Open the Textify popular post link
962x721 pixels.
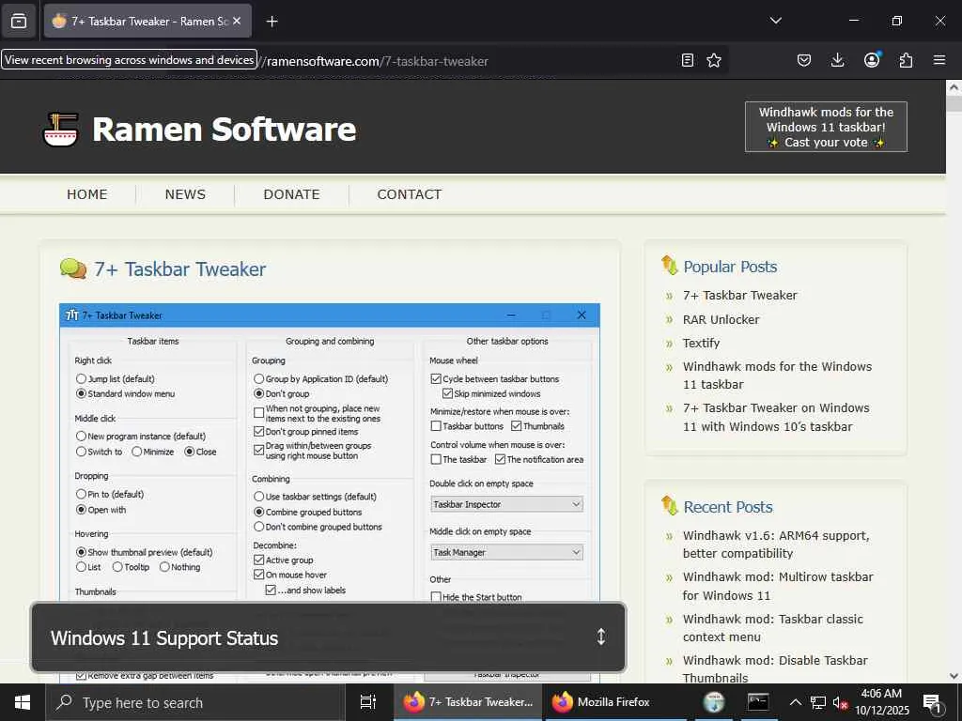[x=701, y=343]
